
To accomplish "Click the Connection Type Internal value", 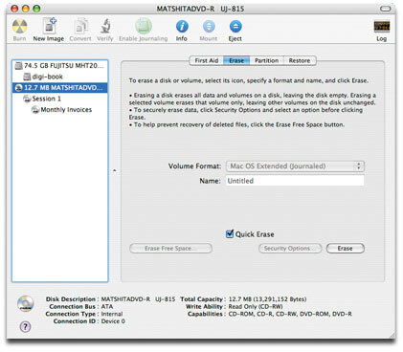I will pyautogui.click(x=112, y=314).
